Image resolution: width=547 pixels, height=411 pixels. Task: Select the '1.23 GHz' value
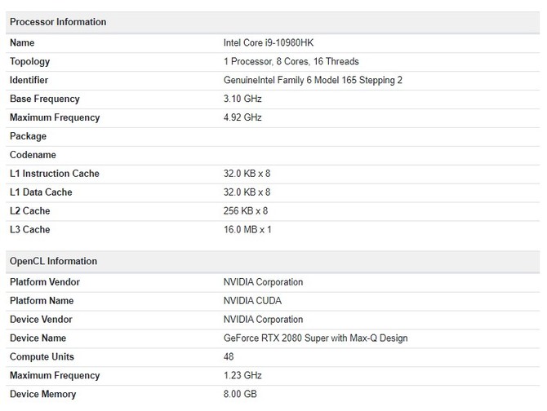[x=242, y=375]
